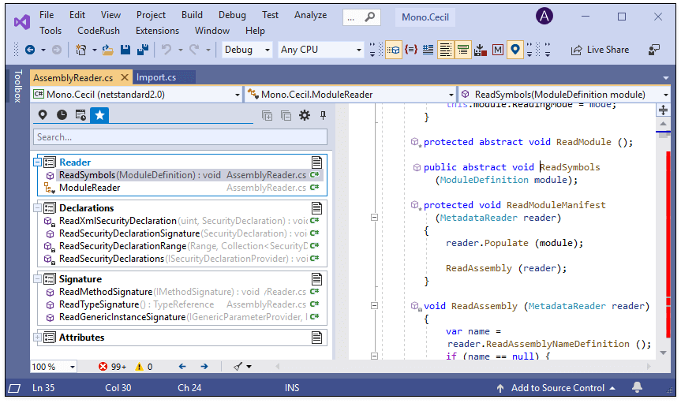This screenshot has height=403, width=681.
Task: Click the notifications bell in status bar
Action: point(637,388)
